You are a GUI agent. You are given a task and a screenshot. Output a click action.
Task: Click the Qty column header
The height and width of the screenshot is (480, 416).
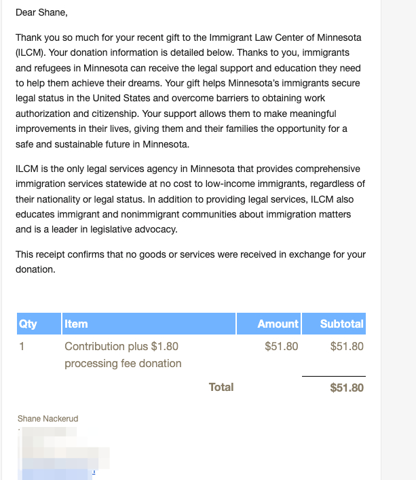[x=28, y=324]
